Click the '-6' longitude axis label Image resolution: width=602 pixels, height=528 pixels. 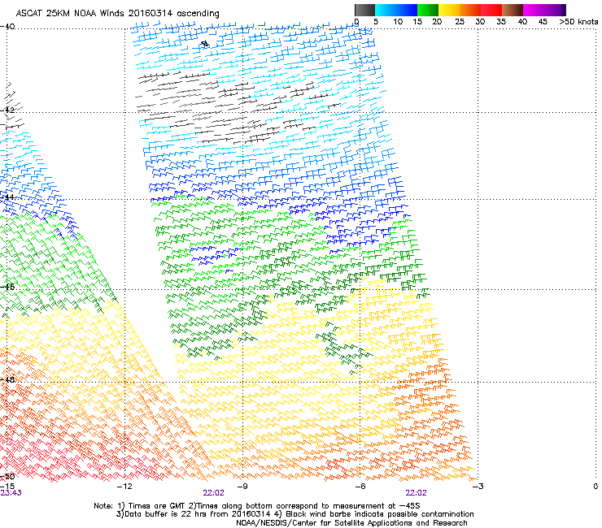click(x=360, y=487)
